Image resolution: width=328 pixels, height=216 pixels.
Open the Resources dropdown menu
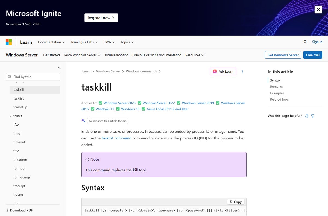[195, 55]
